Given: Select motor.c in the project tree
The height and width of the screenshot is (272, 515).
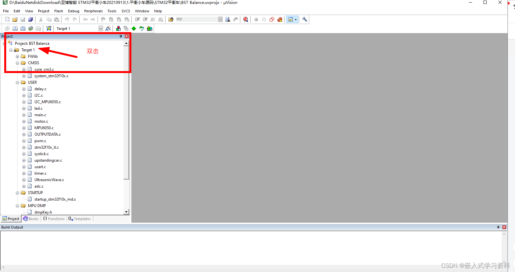Looking at the screenshot, I should coord(41,121).
